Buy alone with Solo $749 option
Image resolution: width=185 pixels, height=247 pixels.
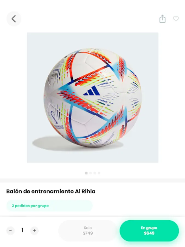click(88, 231)
